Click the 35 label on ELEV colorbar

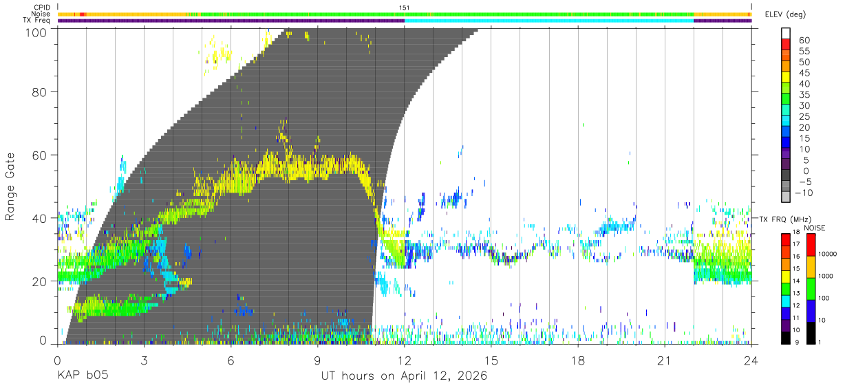803,95
